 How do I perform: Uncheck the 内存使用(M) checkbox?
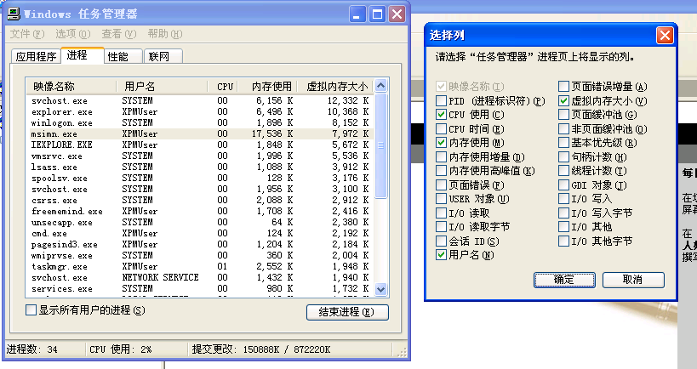click(x=441, y=143)
